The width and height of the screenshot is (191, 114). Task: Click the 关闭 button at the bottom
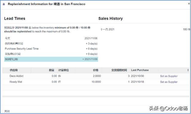pos(7,111)
